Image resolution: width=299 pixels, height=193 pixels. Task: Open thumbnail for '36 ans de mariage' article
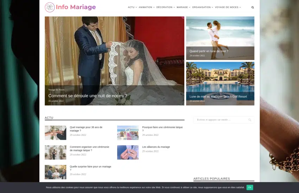[x=56, y=133]
